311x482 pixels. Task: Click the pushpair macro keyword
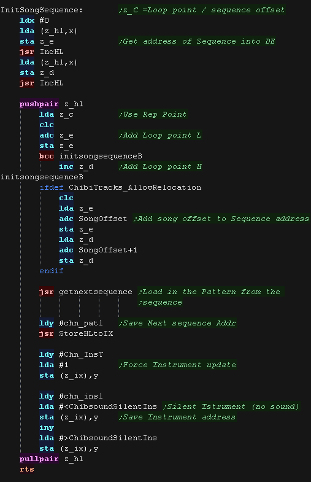[39, 104]
